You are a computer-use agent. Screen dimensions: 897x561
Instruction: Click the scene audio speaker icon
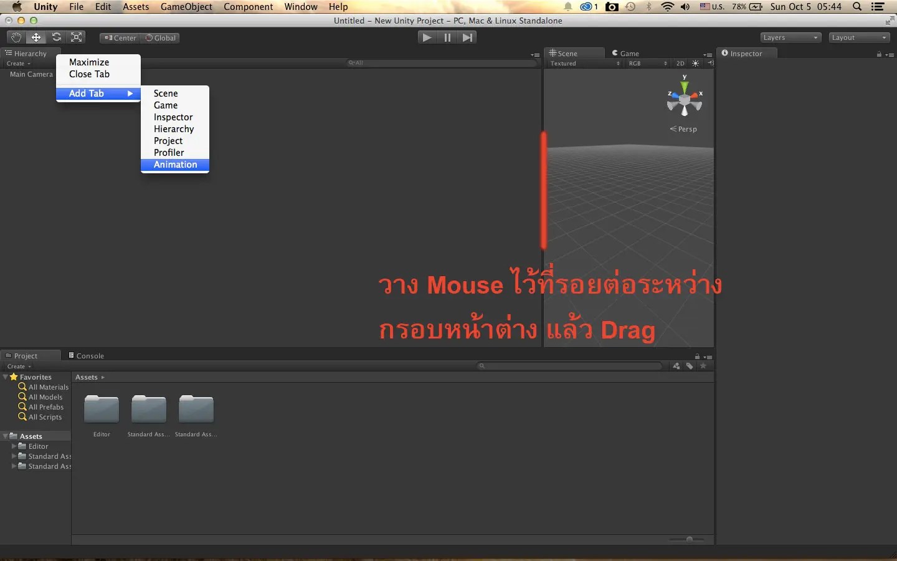(711, 63)
